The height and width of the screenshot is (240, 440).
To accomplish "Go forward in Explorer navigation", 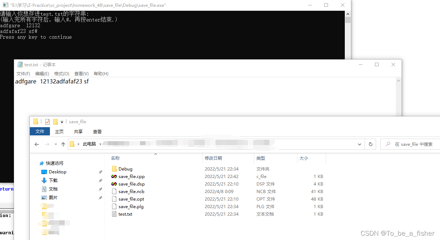I will pyautogui.click(x=47, y=144).
